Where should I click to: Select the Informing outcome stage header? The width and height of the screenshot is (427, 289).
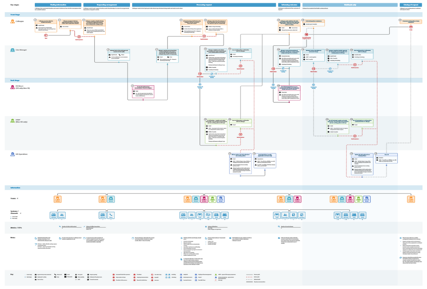click(x=289, y=5)
